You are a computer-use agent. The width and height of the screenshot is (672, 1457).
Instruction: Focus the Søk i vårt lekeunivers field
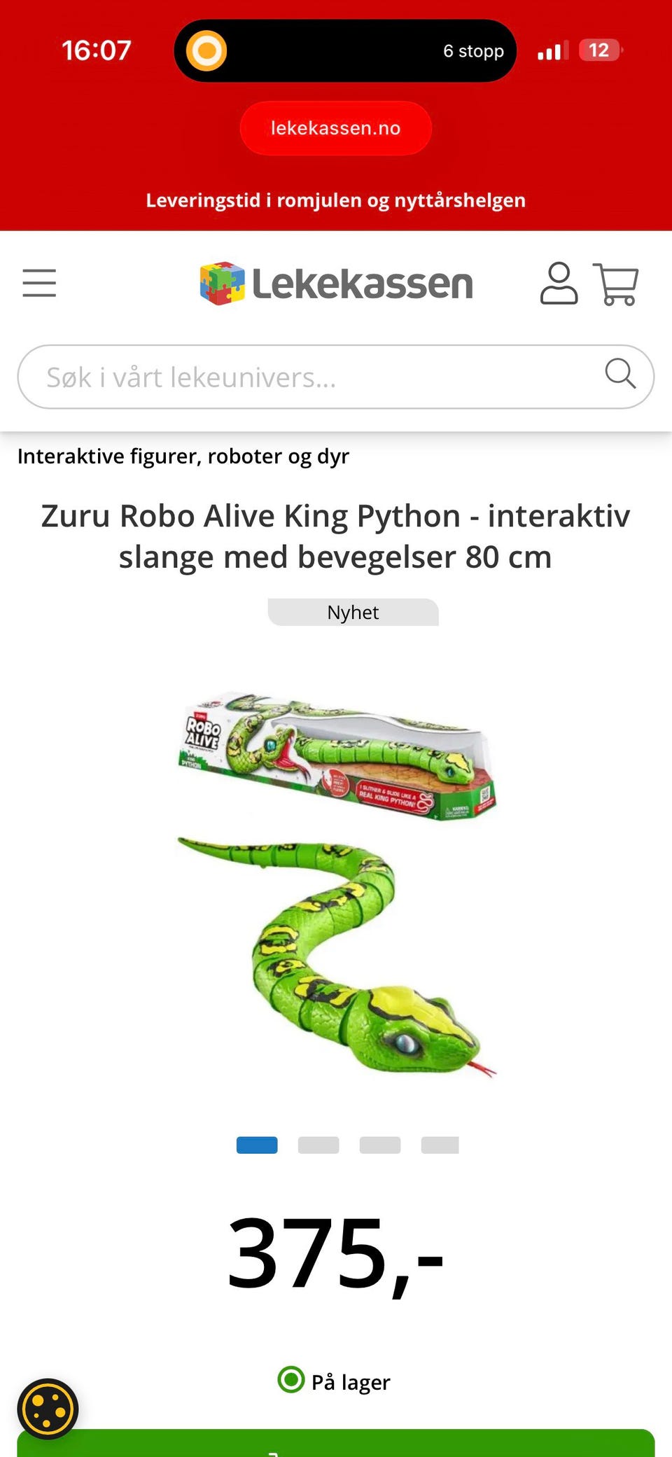click(336, 377)
